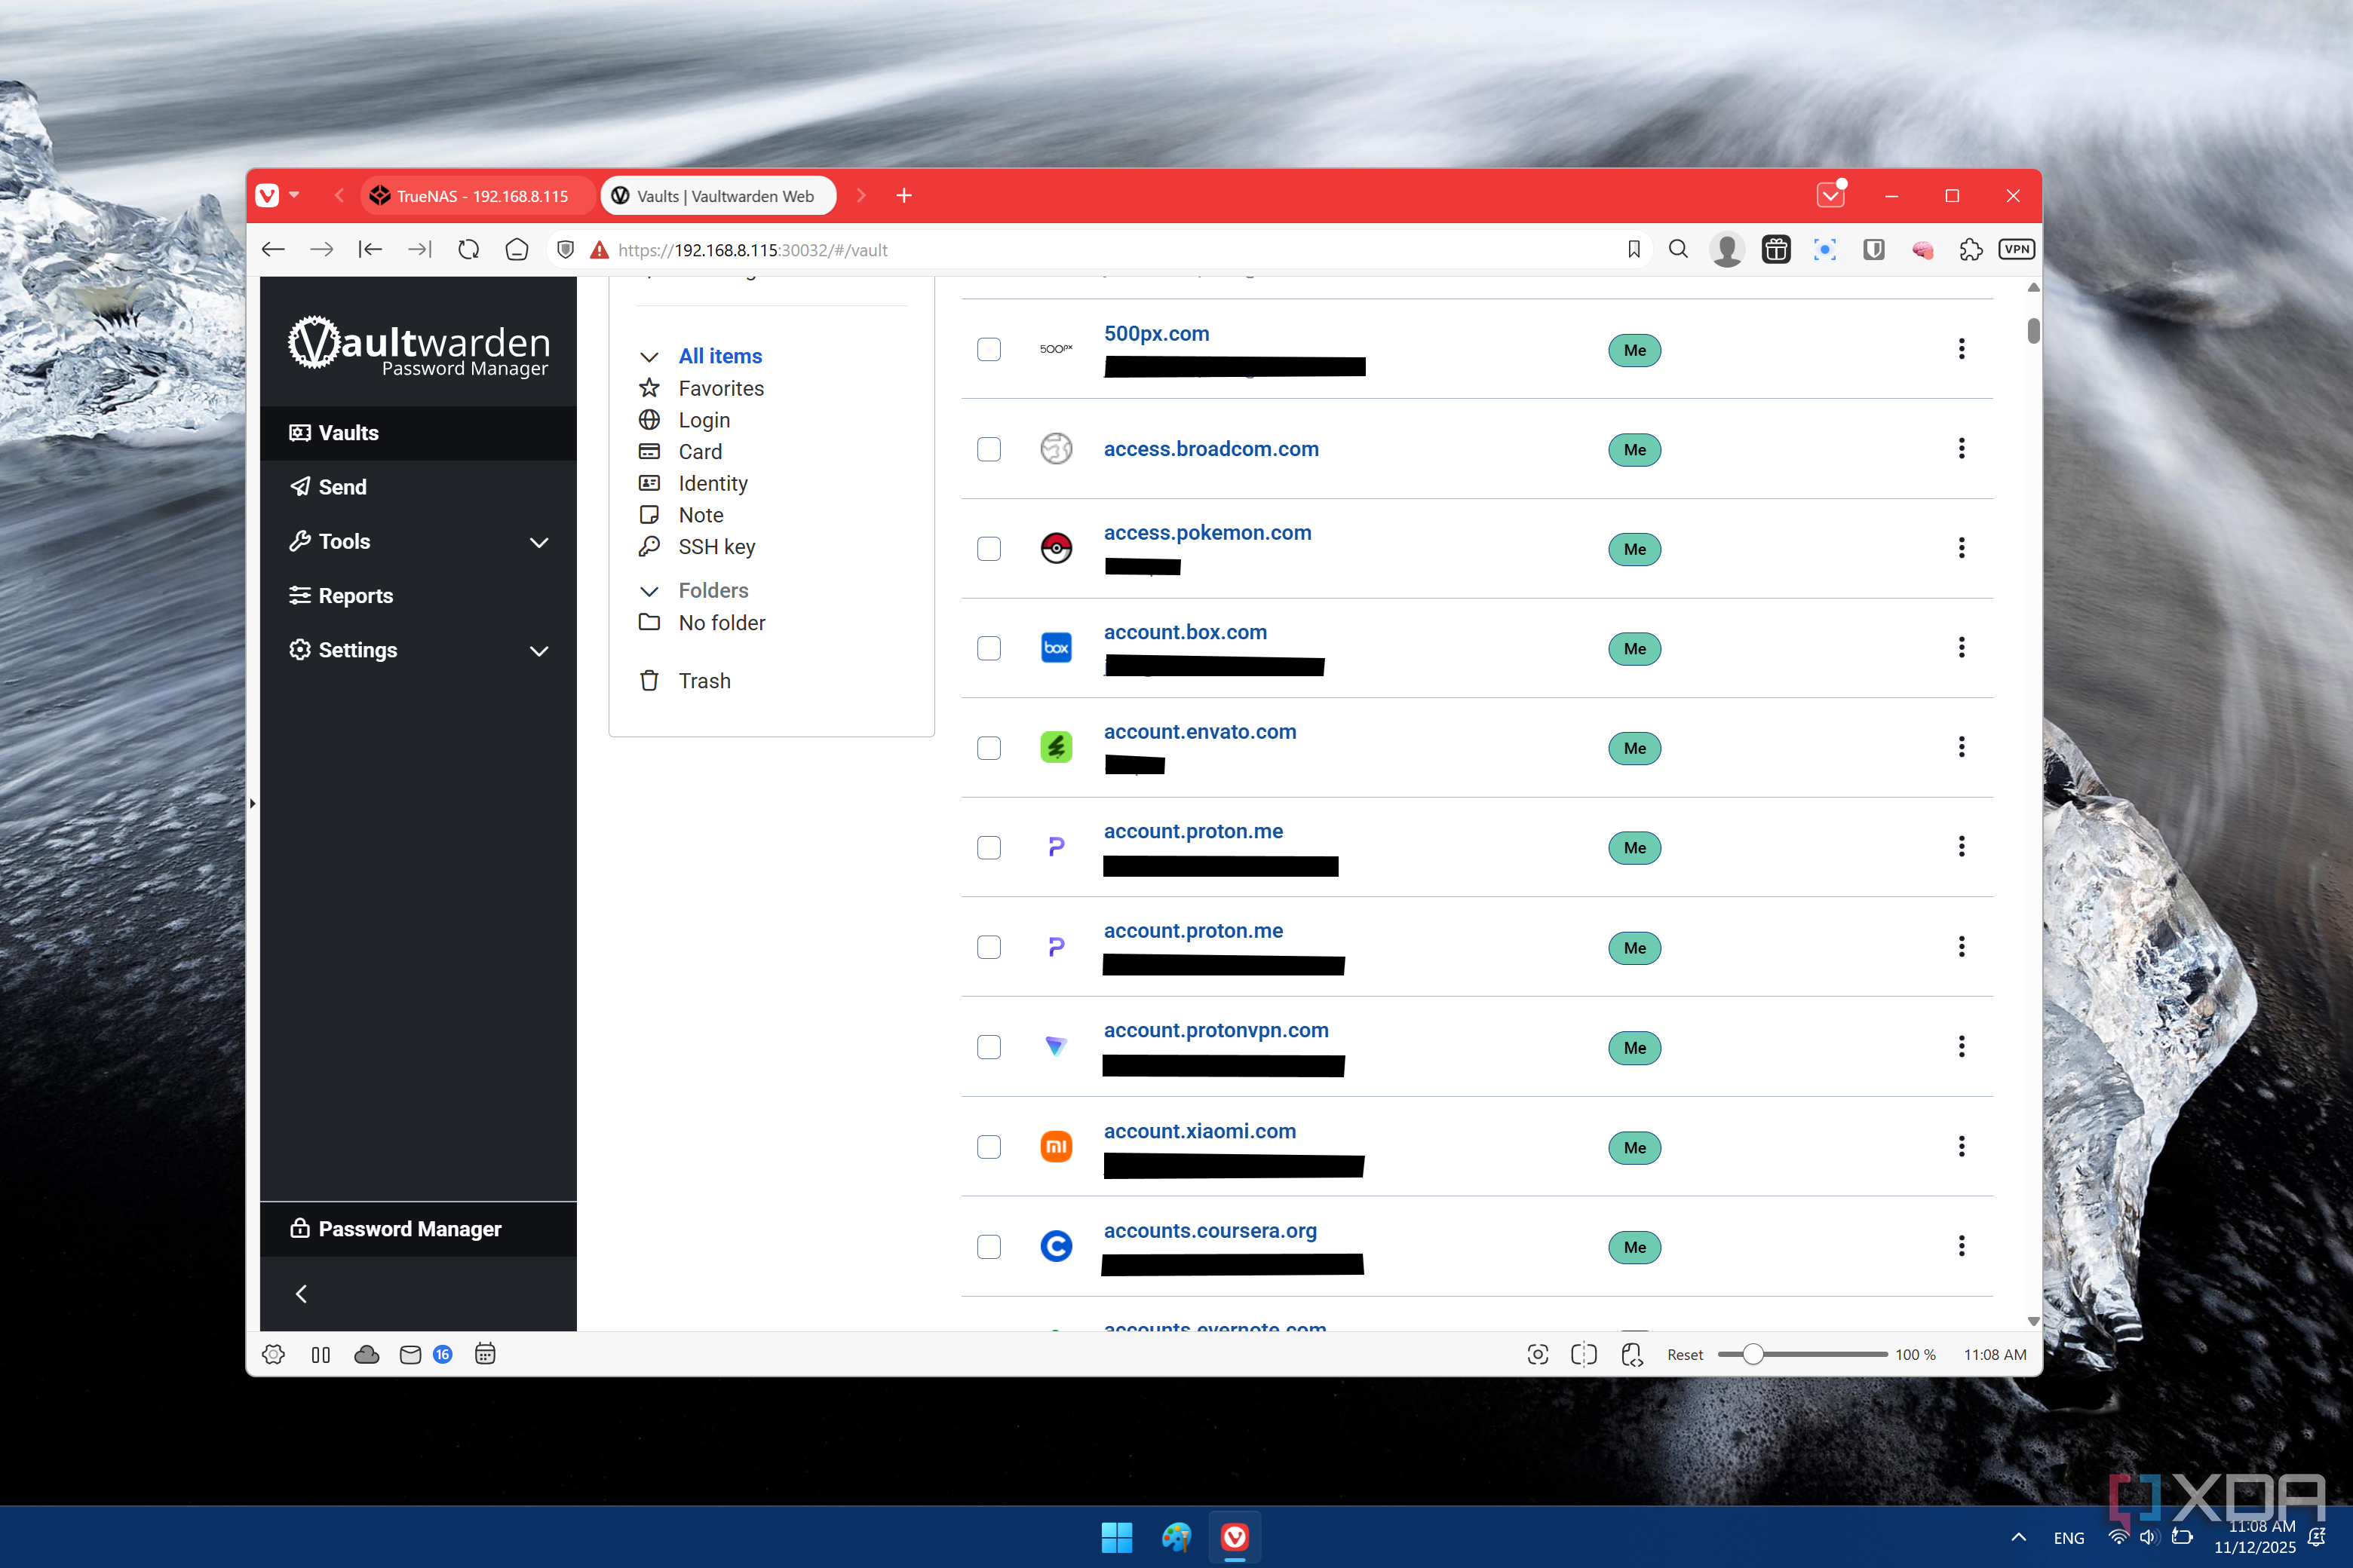Image resolution: width=2353 pixels, height=1568 pixels.
Task: Open Vivaldi settings gear in status bar
Action: pyautogui.click(x=273, y=1354)
